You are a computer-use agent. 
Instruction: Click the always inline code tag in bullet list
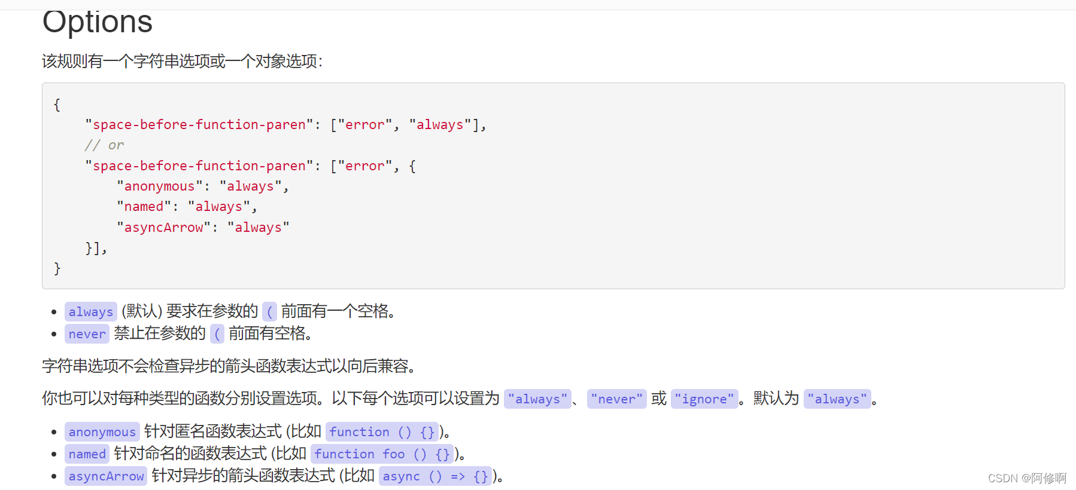[91, 311]
